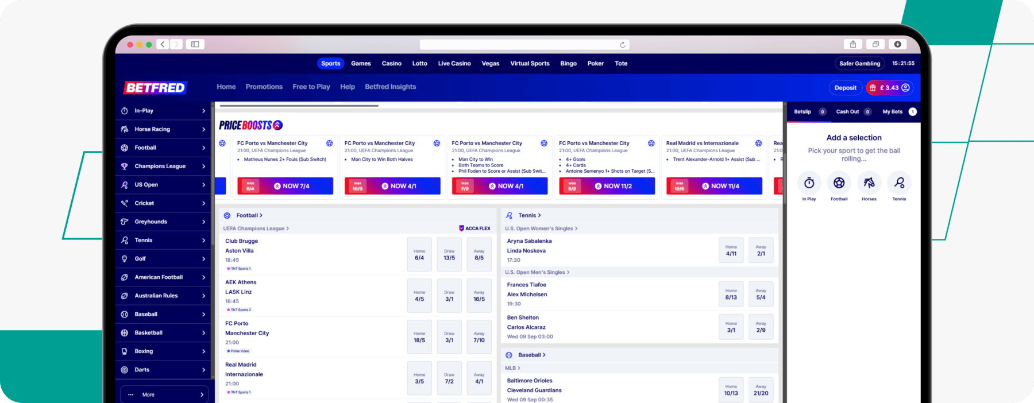The width and height of the screenshot is (1034, 403).
Task: Click the Free to Play menu item
Action: [311, 87]
